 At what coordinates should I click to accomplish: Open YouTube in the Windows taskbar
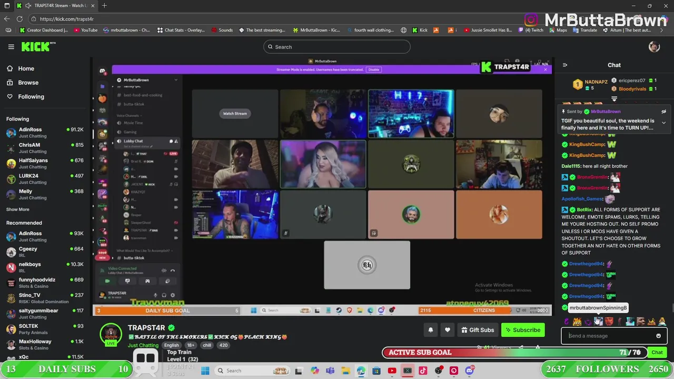tap(392, 371)
